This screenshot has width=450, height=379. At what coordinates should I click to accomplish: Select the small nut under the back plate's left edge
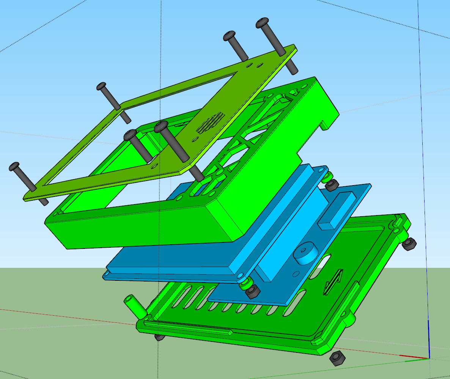160,337
